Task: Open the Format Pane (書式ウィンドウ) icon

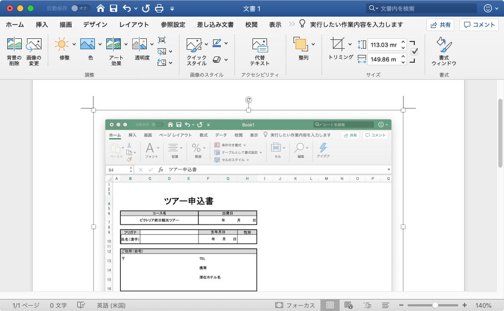Action: click(444, 45)
